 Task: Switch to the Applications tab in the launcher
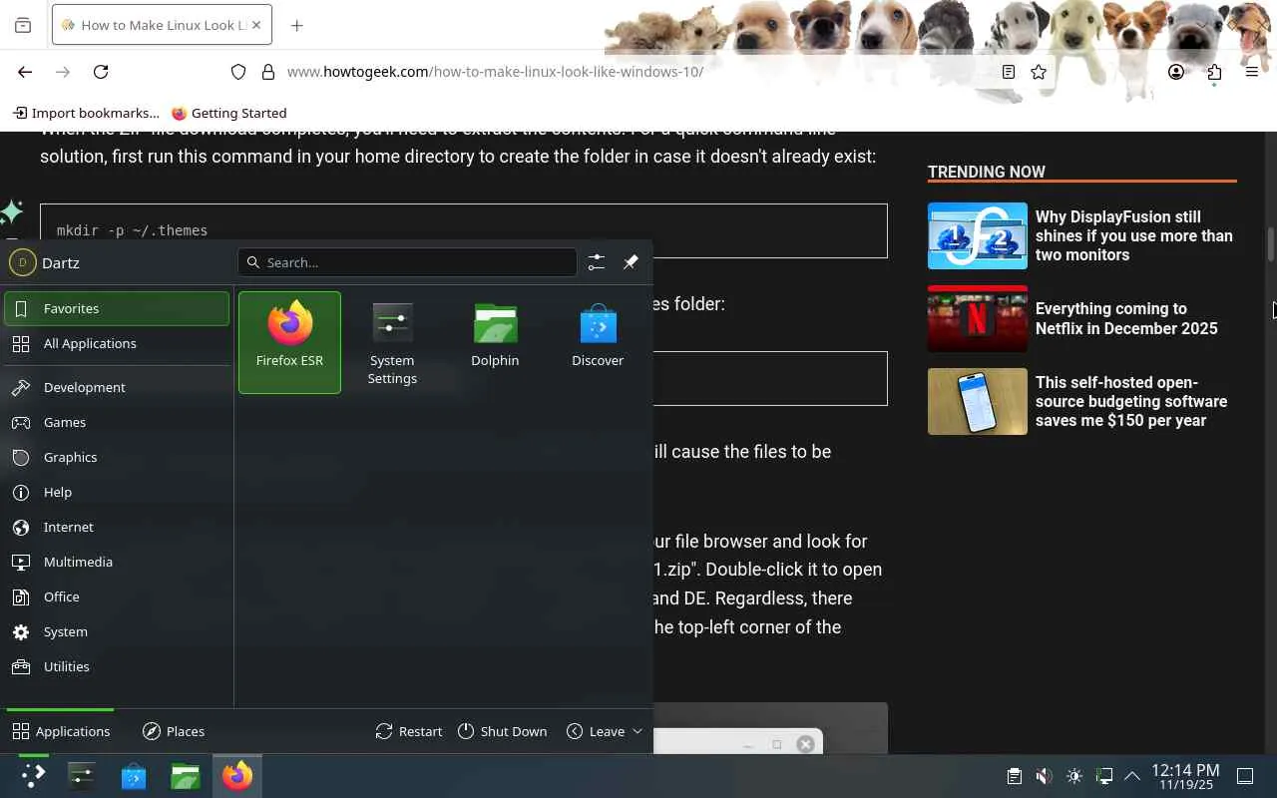tap(61, 731)
